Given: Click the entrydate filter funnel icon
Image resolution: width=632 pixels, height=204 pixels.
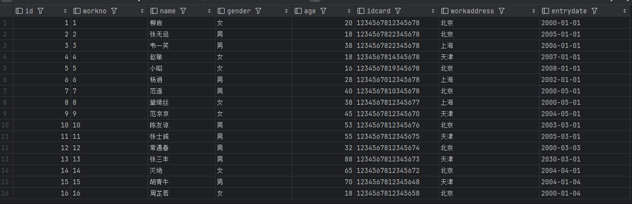Looking at the screenshot, I should click(x=594, y=11).
